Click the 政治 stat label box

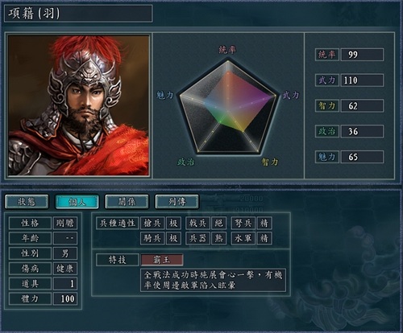(x=327, y=131)
